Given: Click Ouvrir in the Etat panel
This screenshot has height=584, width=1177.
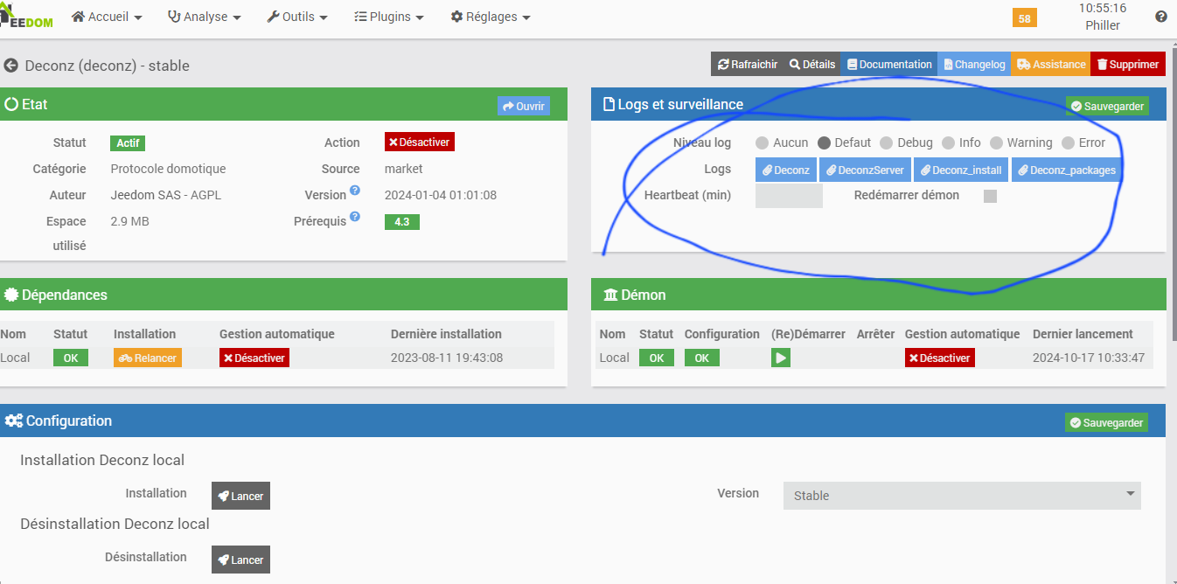Looking at the screenshot, I should coord(524,106).
